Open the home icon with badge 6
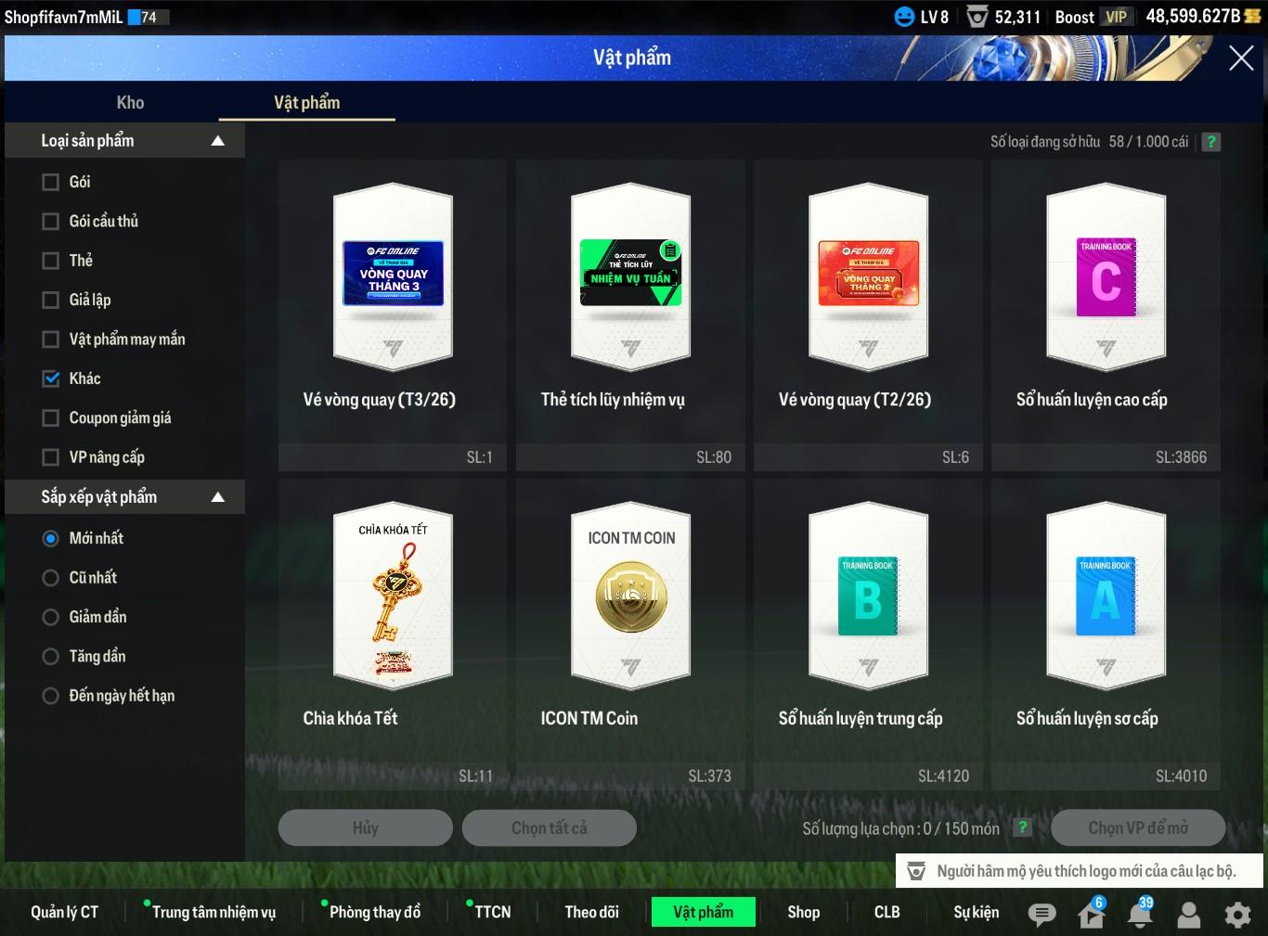Image resolution: width=1268 pixels, height=936 pixels. [x=1091, y=915]
